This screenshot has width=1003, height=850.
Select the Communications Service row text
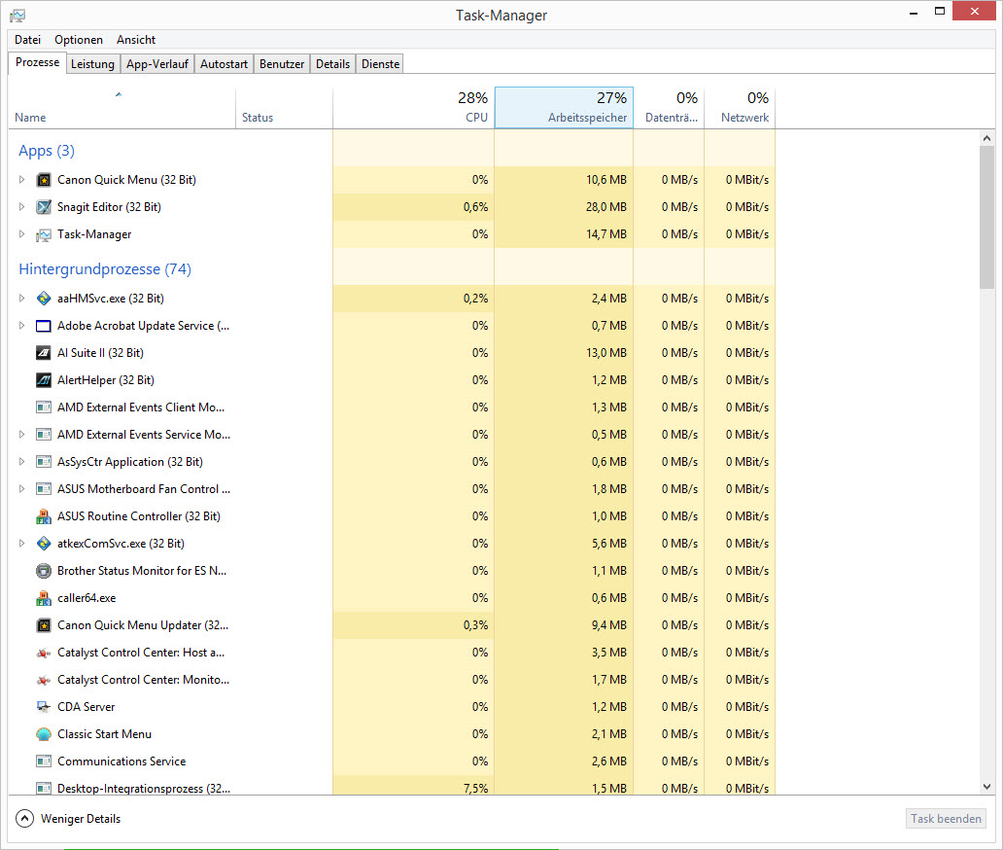[121, 761]
